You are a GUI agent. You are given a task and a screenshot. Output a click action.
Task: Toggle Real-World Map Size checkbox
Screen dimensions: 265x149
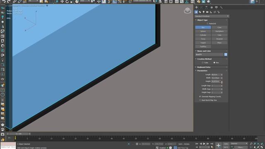[x=200, y=100]
